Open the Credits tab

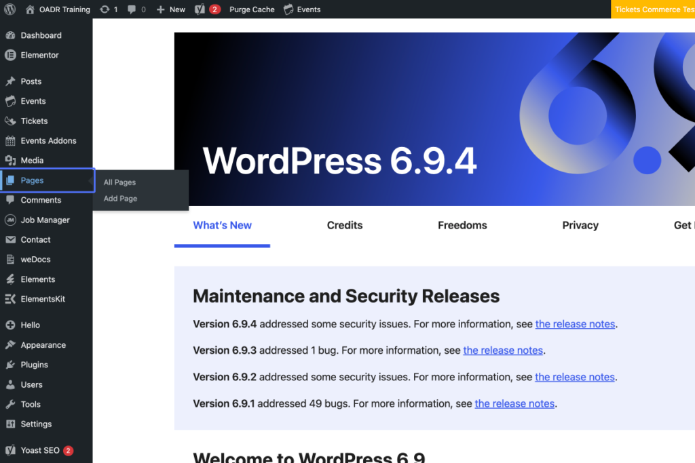[x=345, y=225]
